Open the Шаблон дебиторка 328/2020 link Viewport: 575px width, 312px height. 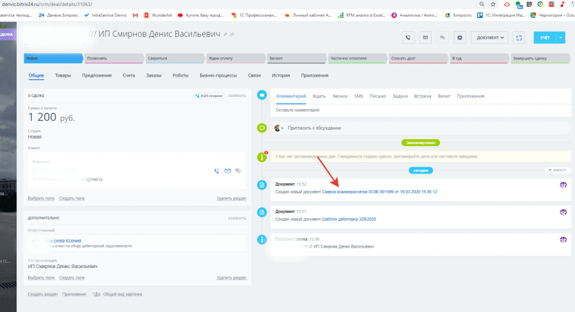tap(349, 219)
